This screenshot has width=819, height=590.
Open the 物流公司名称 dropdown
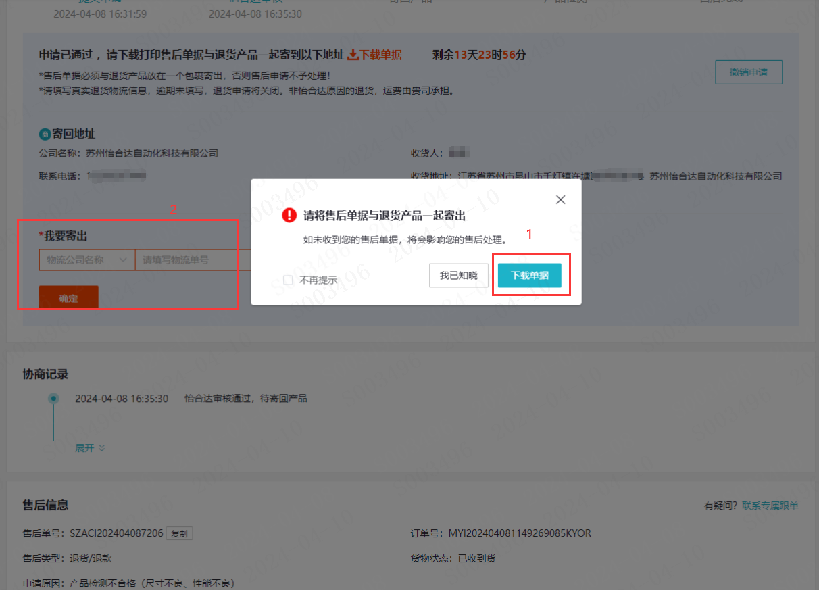click(86, 260)
